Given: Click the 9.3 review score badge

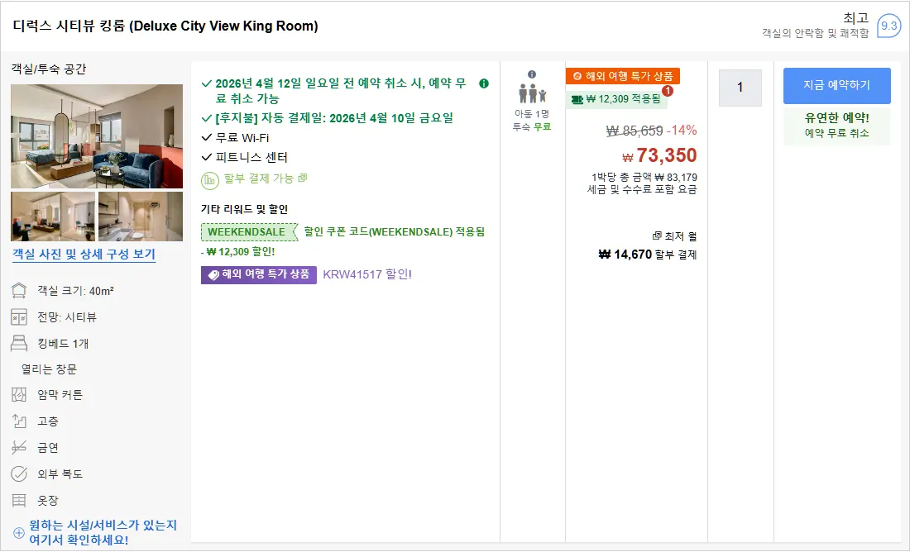Looking at the screenshot, I should pyautogui.click(x=888, y=26).
